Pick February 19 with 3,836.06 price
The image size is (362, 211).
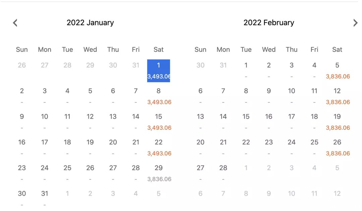click(337, 122)
